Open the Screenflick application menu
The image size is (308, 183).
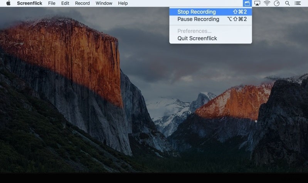tap(29, 3)
